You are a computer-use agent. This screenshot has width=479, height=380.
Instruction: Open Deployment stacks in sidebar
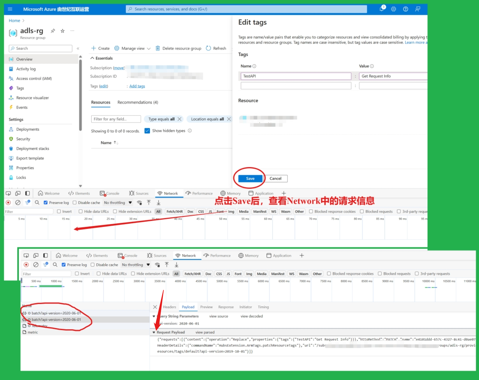(x=32, y=148)
